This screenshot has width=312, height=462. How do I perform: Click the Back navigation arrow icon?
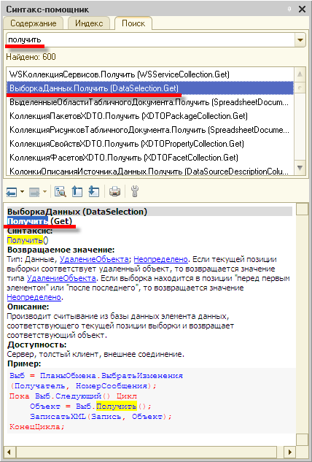(x=12, y=192)
